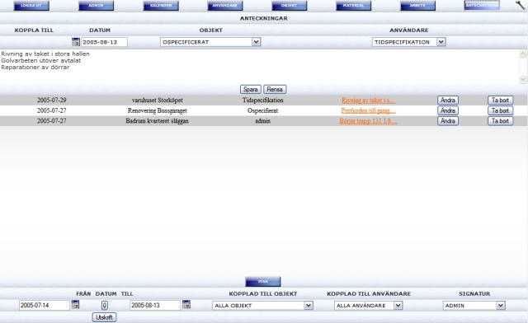Click the Till date field 2005-08-13

(155, 306)
